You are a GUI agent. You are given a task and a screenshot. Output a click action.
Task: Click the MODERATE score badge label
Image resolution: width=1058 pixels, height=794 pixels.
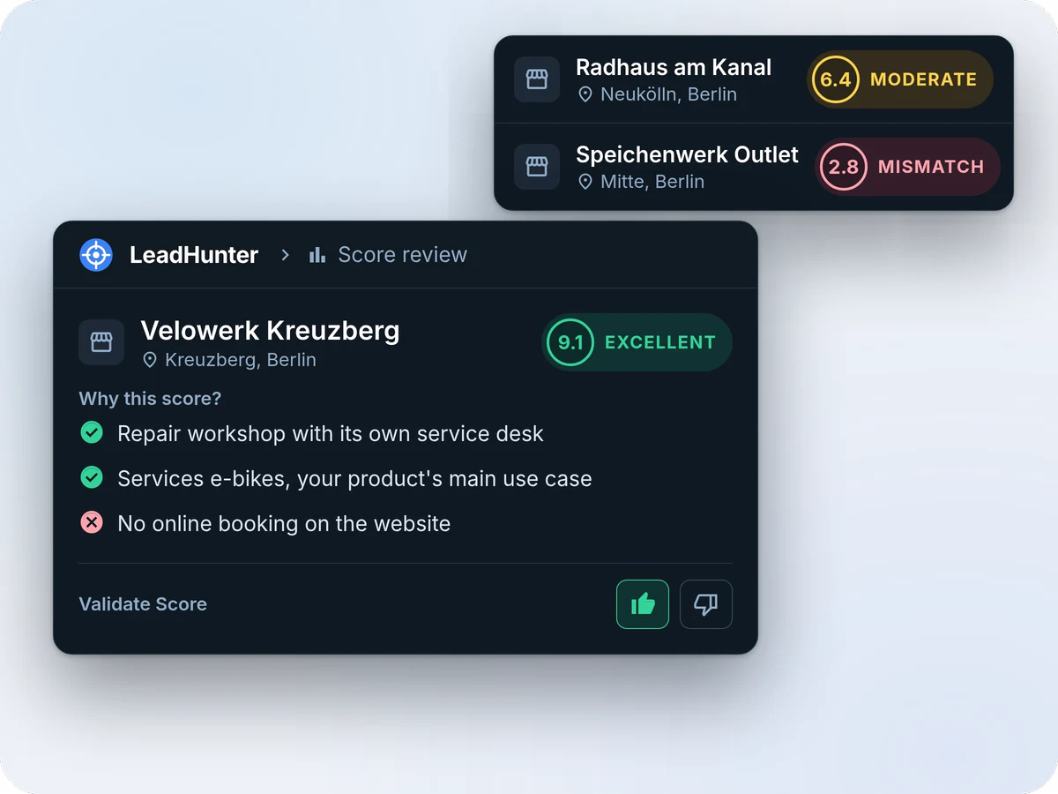point(923,79)
